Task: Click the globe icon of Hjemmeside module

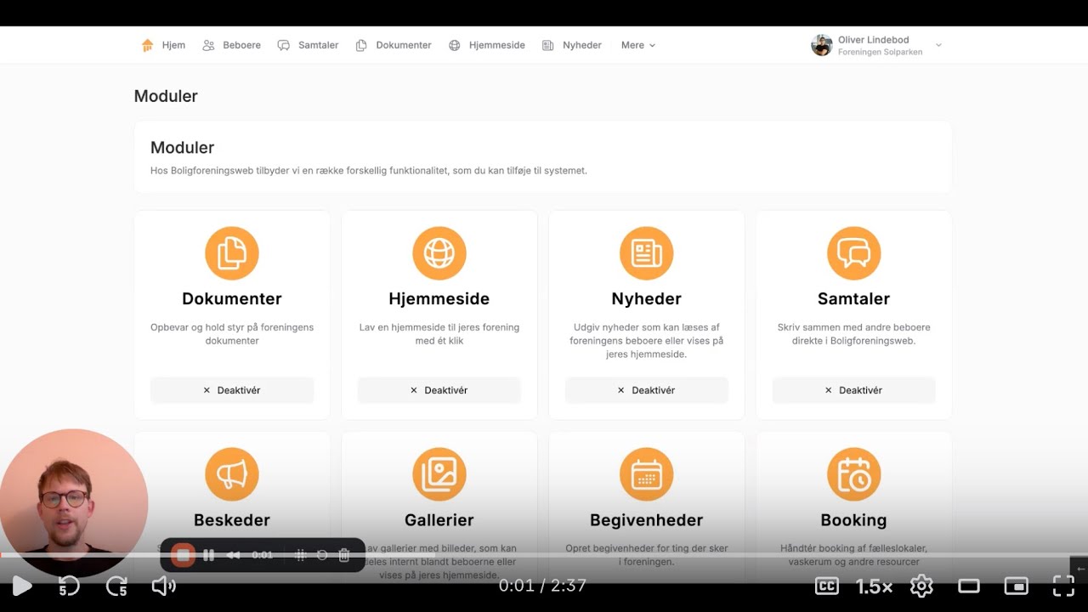Action: point(439,253)
